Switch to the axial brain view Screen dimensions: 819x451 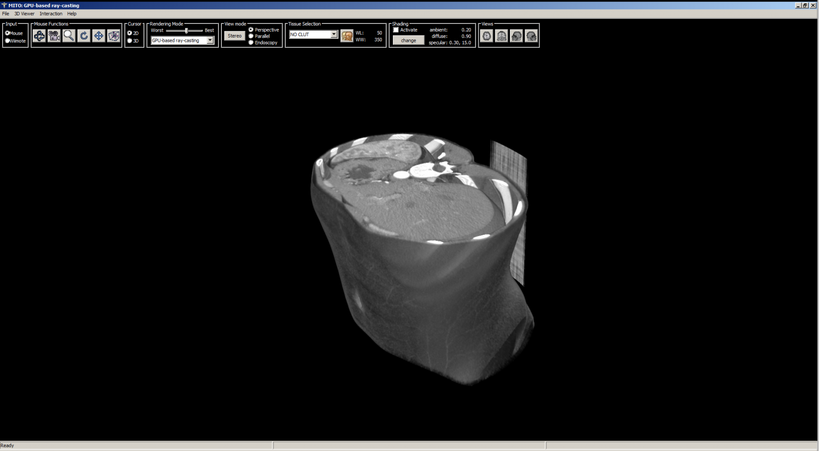click(487, 36)
